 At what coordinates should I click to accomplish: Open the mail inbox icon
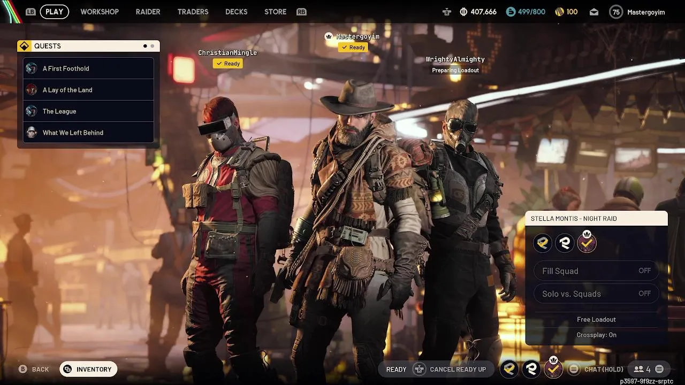tap(594, 12)
